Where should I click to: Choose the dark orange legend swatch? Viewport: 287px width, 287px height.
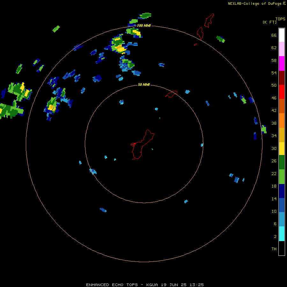tap(282, 106)
